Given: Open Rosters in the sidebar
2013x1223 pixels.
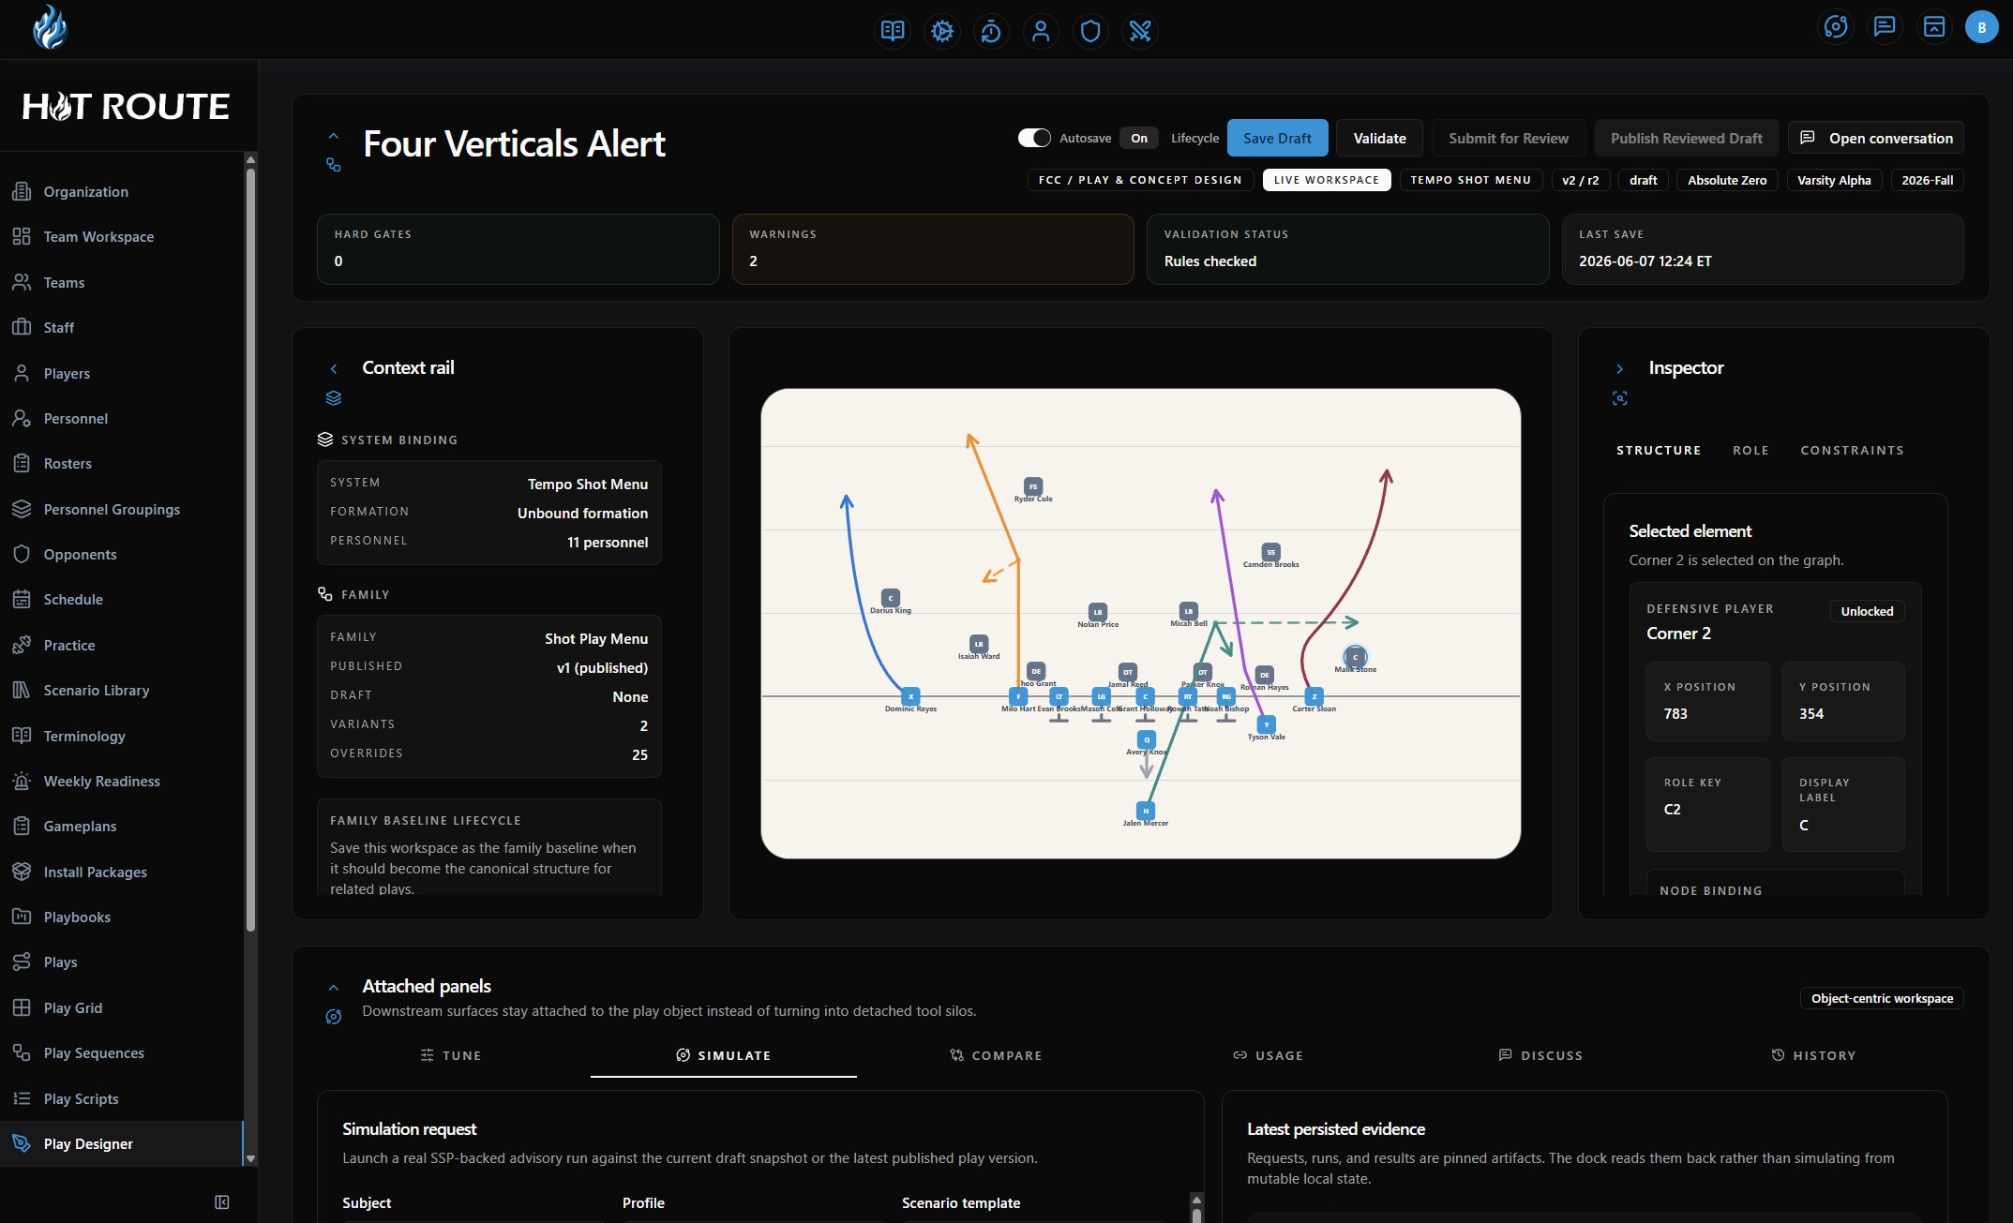Looking at the screenshot, I should click(122, 463).
